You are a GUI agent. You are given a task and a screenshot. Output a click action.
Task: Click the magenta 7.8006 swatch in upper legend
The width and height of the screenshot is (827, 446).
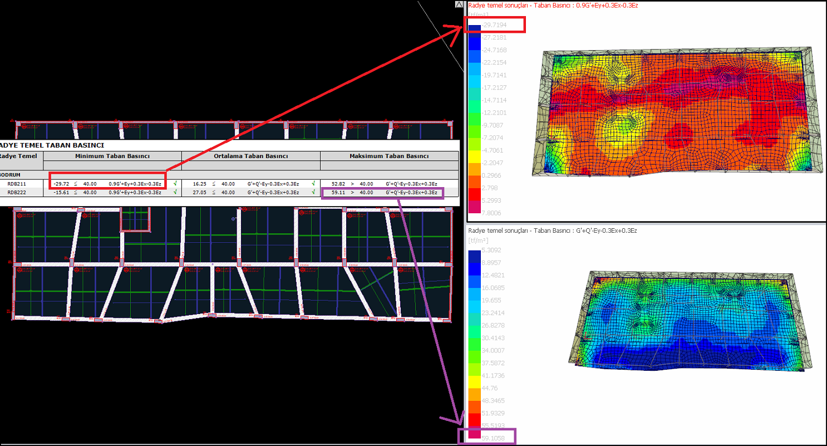(474, 208)
